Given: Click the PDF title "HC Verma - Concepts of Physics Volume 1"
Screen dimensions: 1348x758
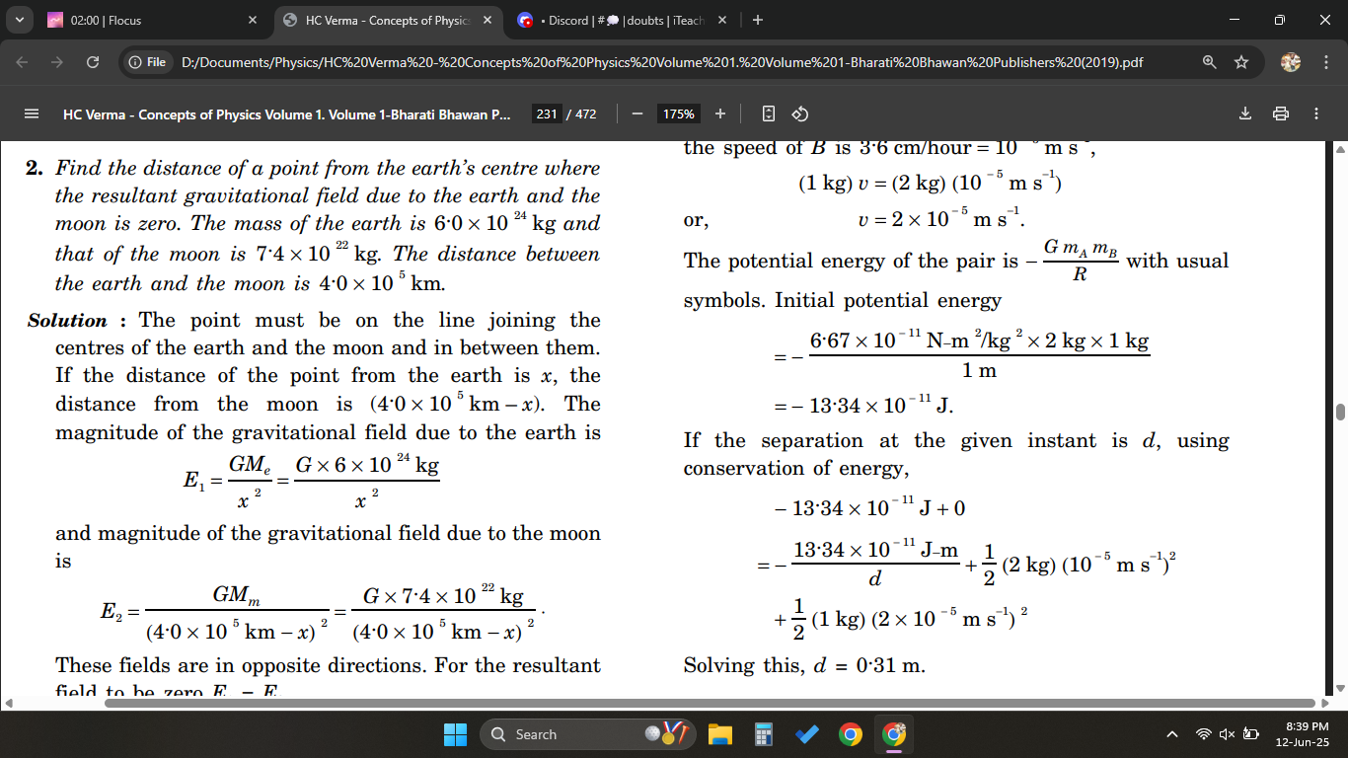Looking at the screenshot, I should coord(287,114).
